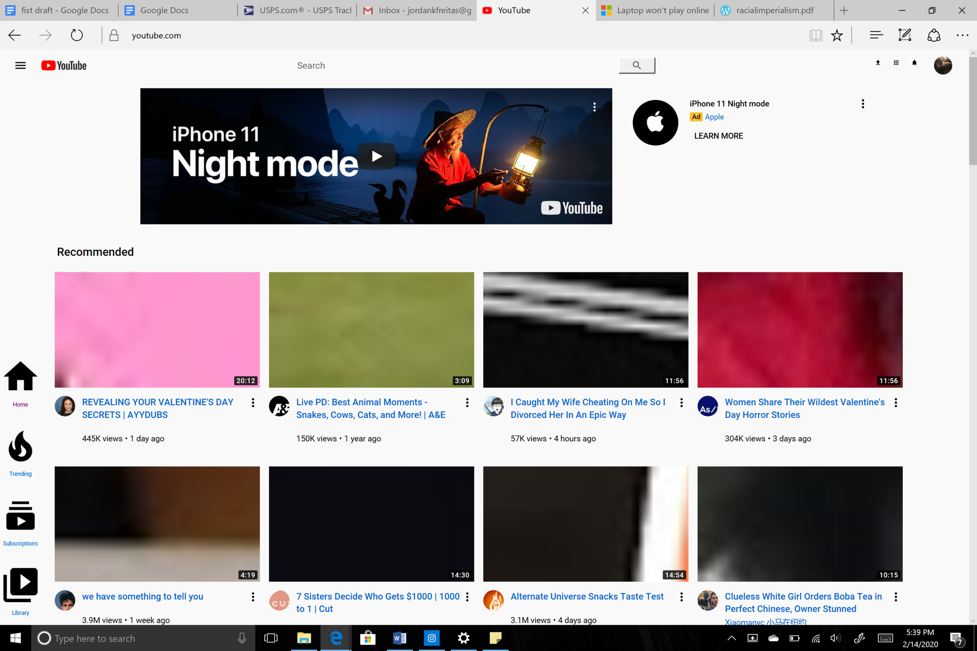The width and height of the screenshot is (977, 651).
Task: Open options for Caught My Wife Cheating video
Action: click(681, 402)
